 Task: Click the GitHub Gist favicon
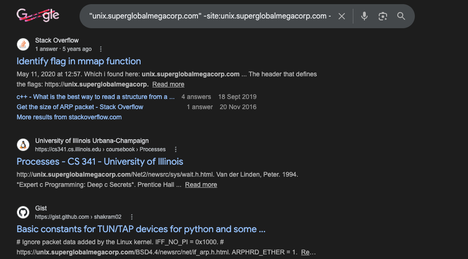pos(23,212)
